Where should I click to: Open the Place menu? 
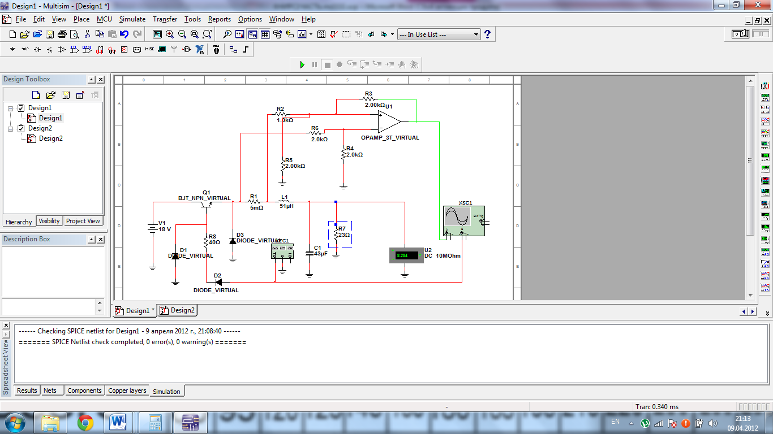click(x=81, y=19)
